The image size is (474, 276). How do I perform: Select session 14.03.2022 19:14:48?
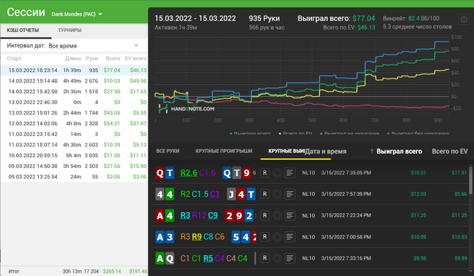74,81
